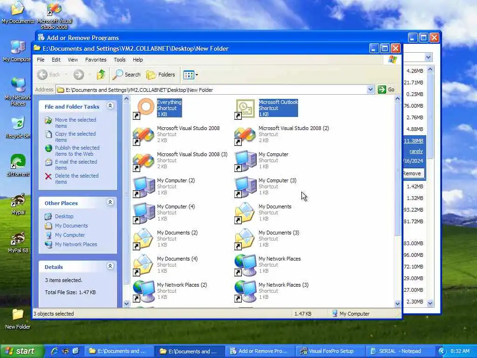
Task: Click into the Address path field
Action: point(211,90)
